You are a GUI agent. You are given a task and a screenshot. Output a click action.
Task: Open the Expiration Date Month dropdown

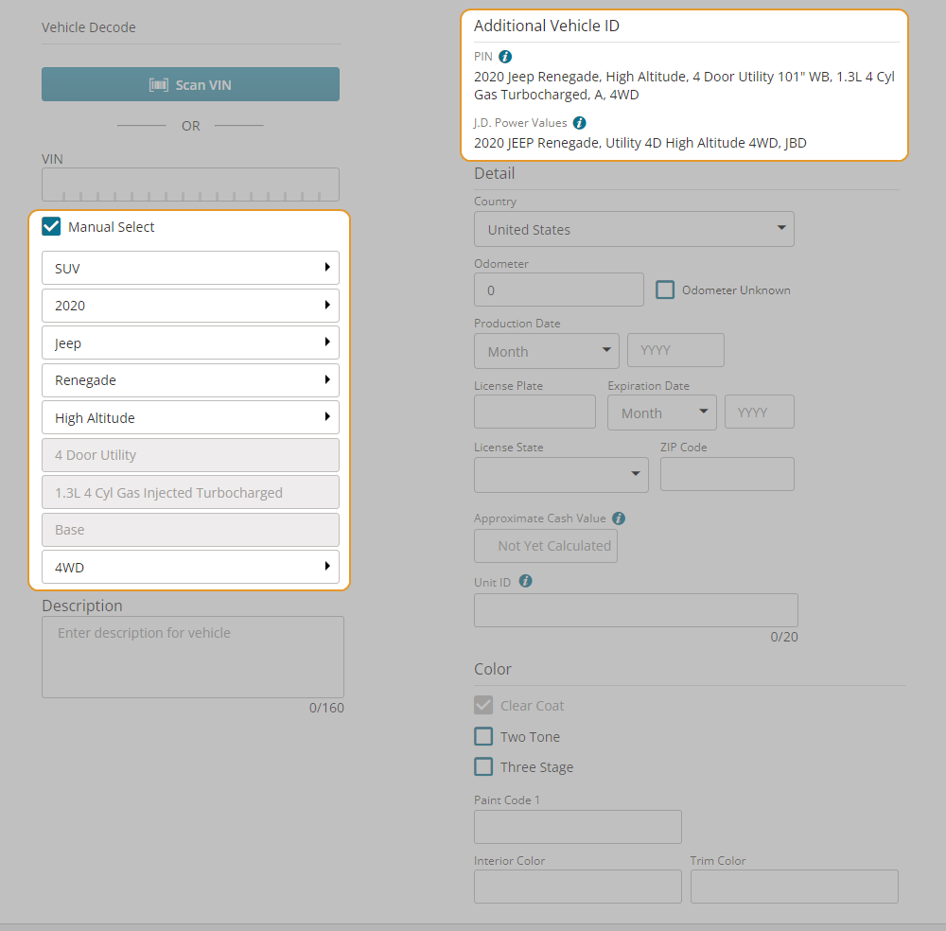point(662,413)
